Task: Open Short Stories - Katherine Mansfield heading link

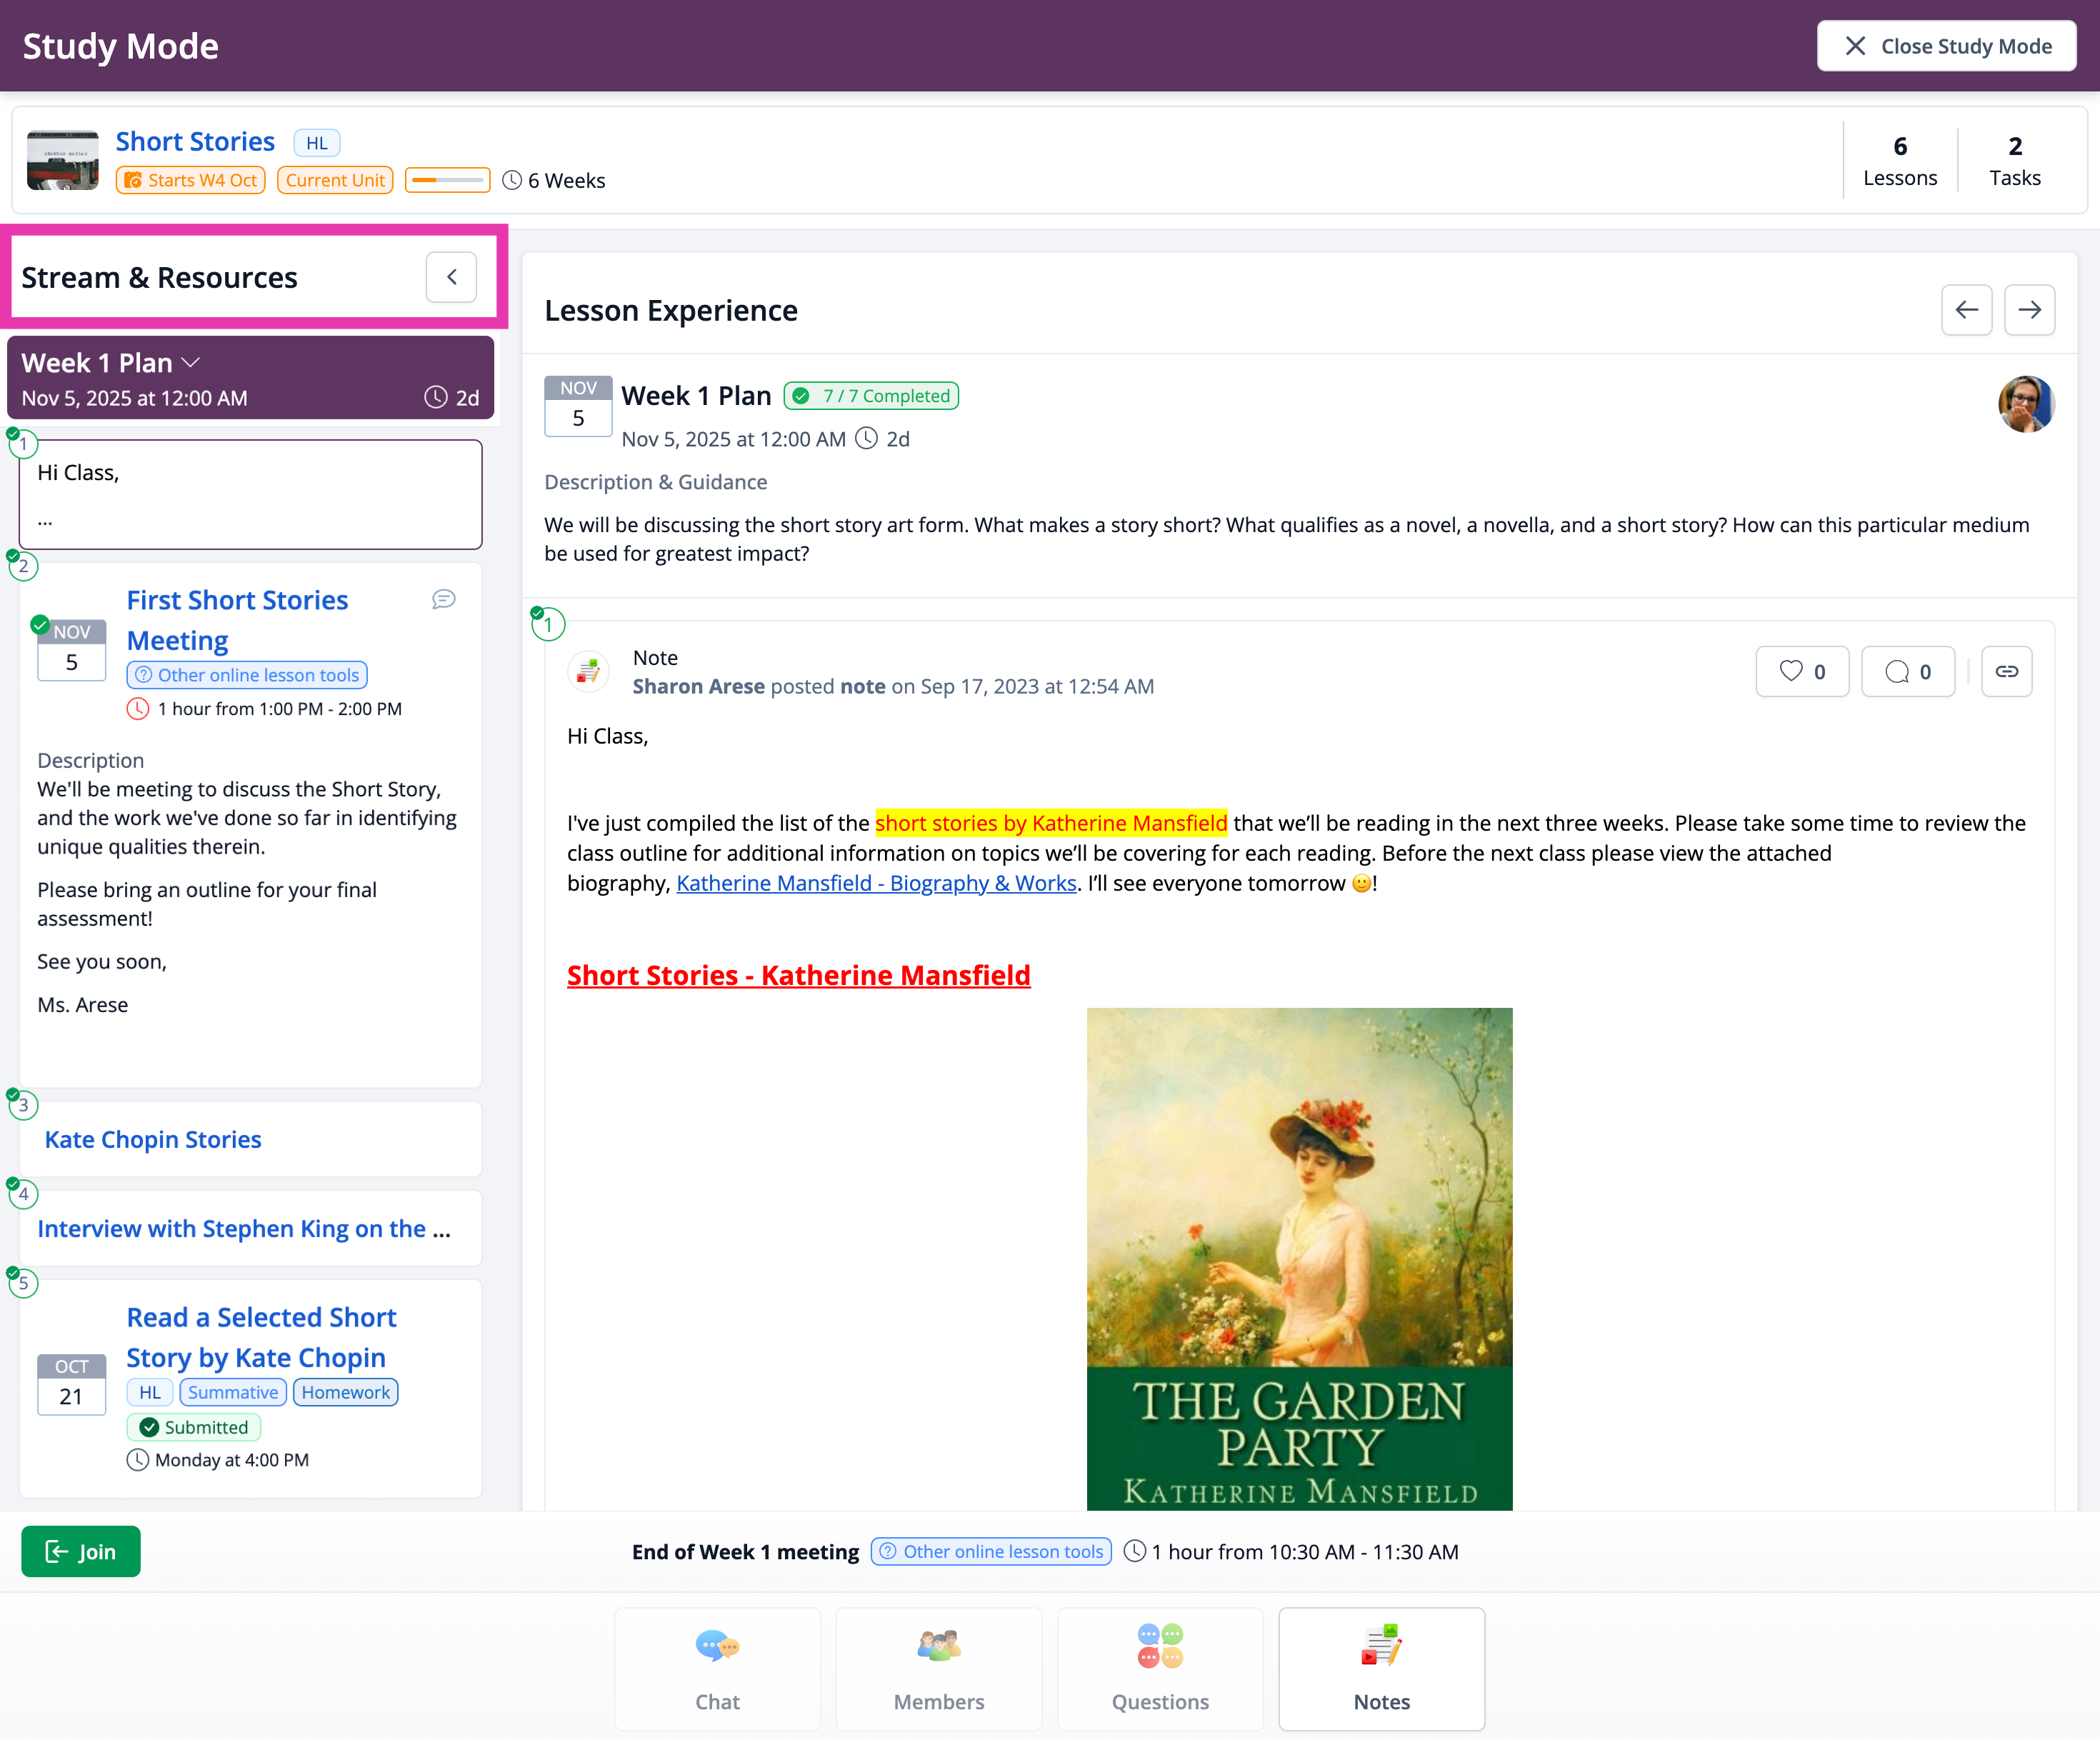Action: click(798, 975)
